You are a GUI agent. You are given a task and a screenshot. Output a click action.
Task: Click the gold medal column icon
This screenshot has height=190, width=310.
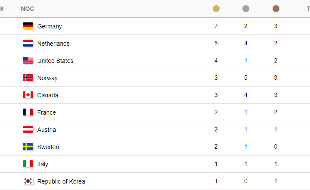(216, 9)
